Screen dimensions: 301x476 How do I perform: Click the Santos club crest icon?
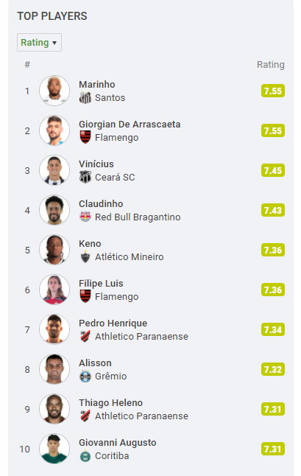tap(85, 98)
